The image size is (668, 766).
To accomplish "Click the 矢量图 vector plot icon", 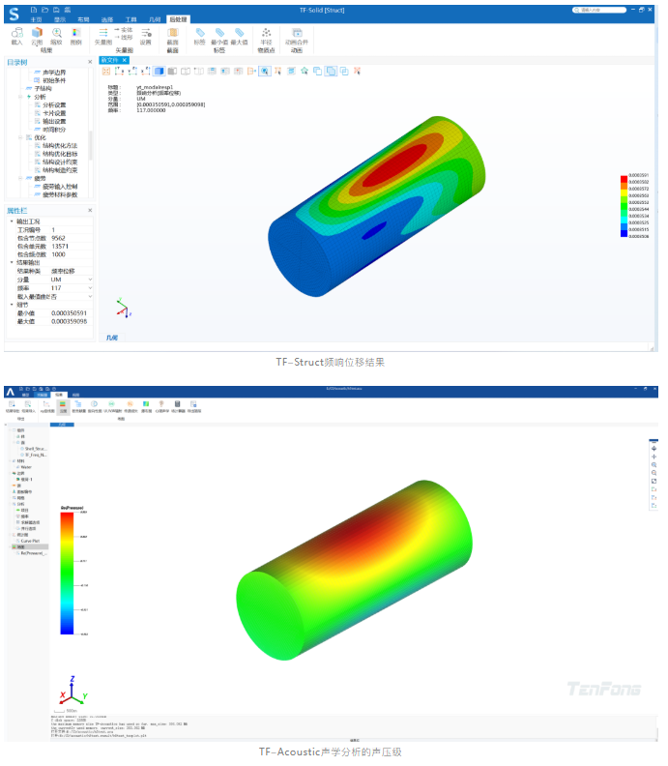I will [x=103, y=33].
